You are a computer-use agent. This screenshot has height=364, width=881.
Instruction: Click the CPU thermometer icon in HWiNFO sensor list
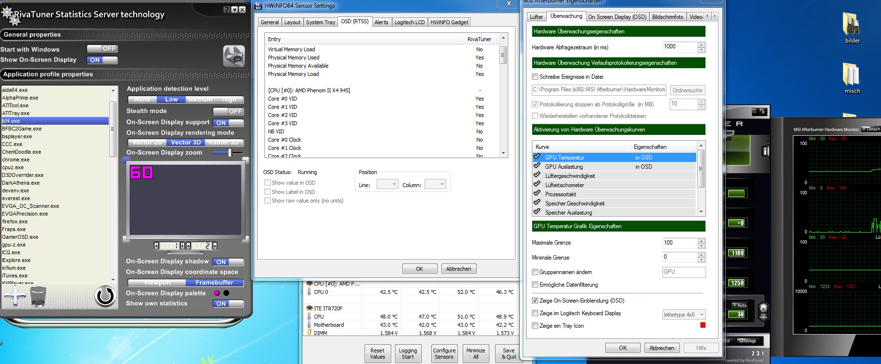click(309, 317)
